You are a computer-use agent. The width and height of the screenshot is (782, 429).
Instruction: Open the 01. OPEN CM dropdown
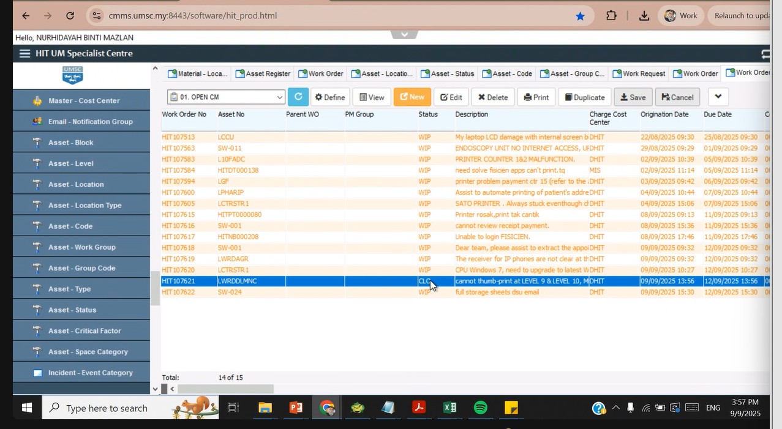226,97
